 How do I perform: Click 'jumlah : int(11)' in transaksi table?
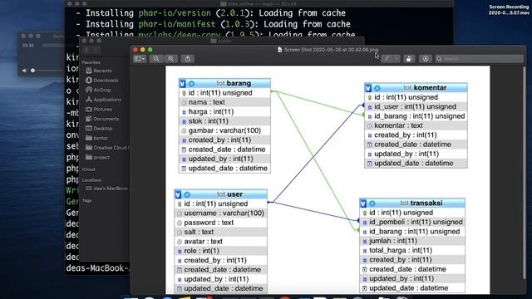pos(412,241)
